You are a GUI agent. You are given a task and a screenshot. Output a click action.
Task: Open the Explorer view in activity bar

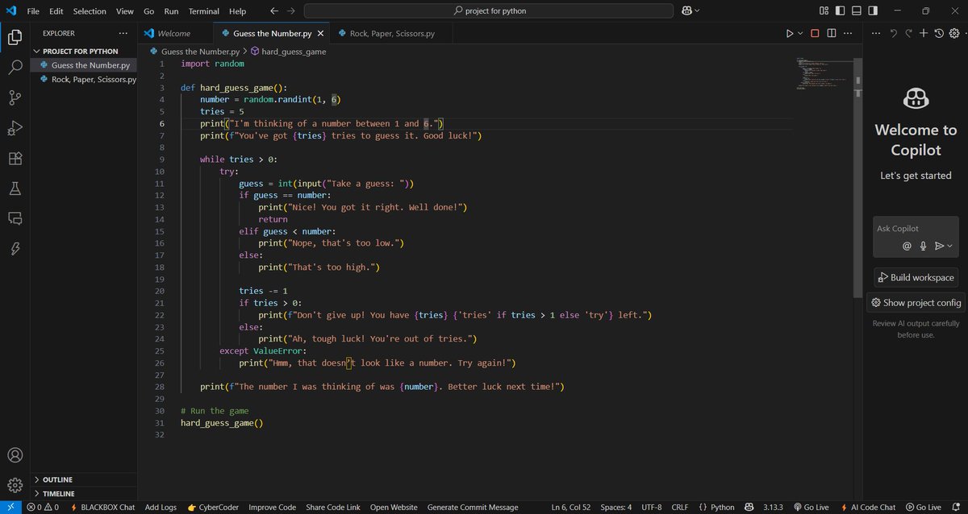click(x=15, y=37)
